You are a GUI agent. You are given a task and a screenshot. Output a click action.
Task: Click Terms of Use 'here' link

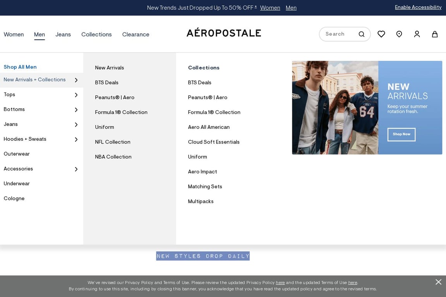[x=353, y=283]
